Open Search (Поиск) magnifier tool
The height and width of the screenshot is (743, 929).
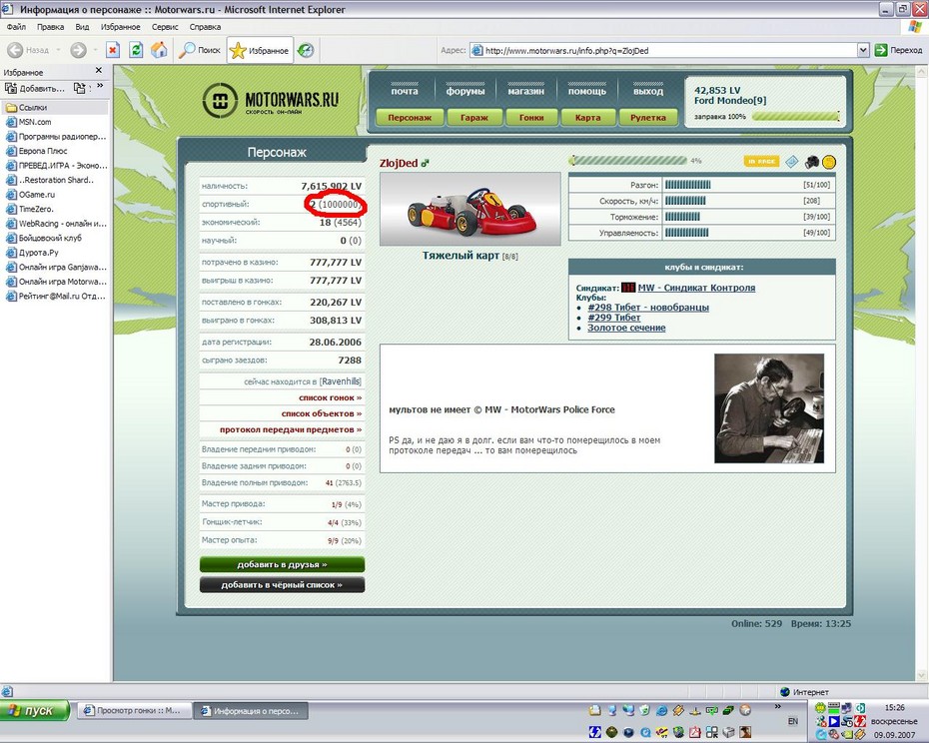(200, 50)
